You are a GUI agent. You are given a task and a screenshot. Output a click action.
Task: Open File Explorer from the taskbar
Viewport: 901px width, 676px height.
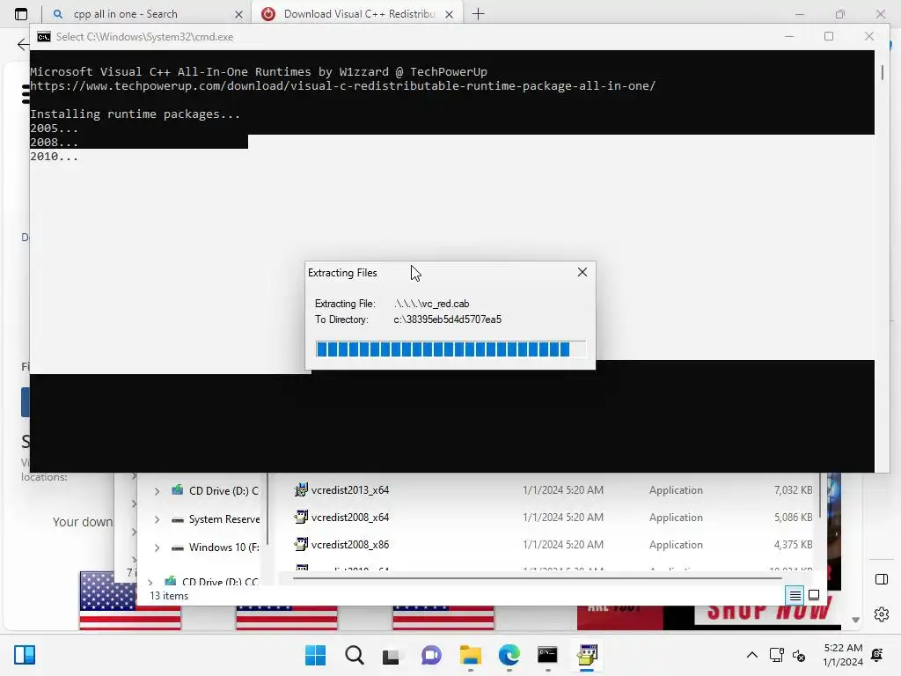coord(470,655)
